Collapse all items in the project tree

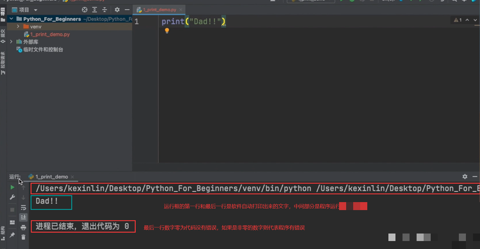104,10
